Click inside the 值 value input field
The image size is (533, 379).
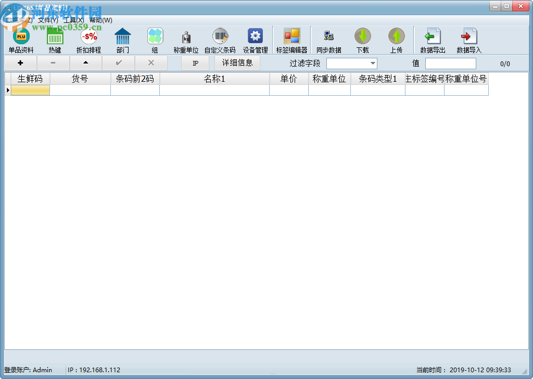tap(451, 63)
